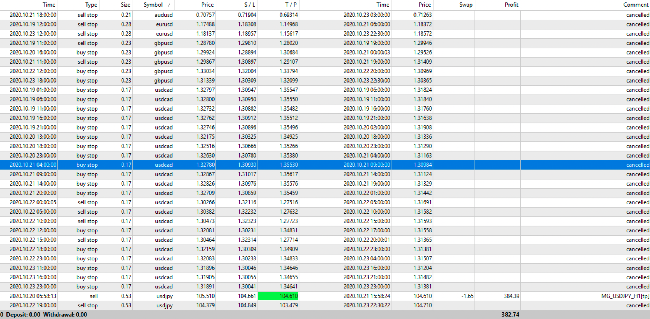Select gbpusd buy stop order priced 1.33034
Viewport: 650px width, 319px height.
tap(205, 71)
